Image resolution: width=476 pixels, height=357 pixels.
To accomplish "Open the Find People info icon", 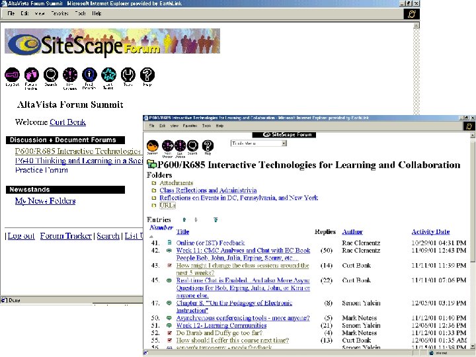I will click(89, 75).
